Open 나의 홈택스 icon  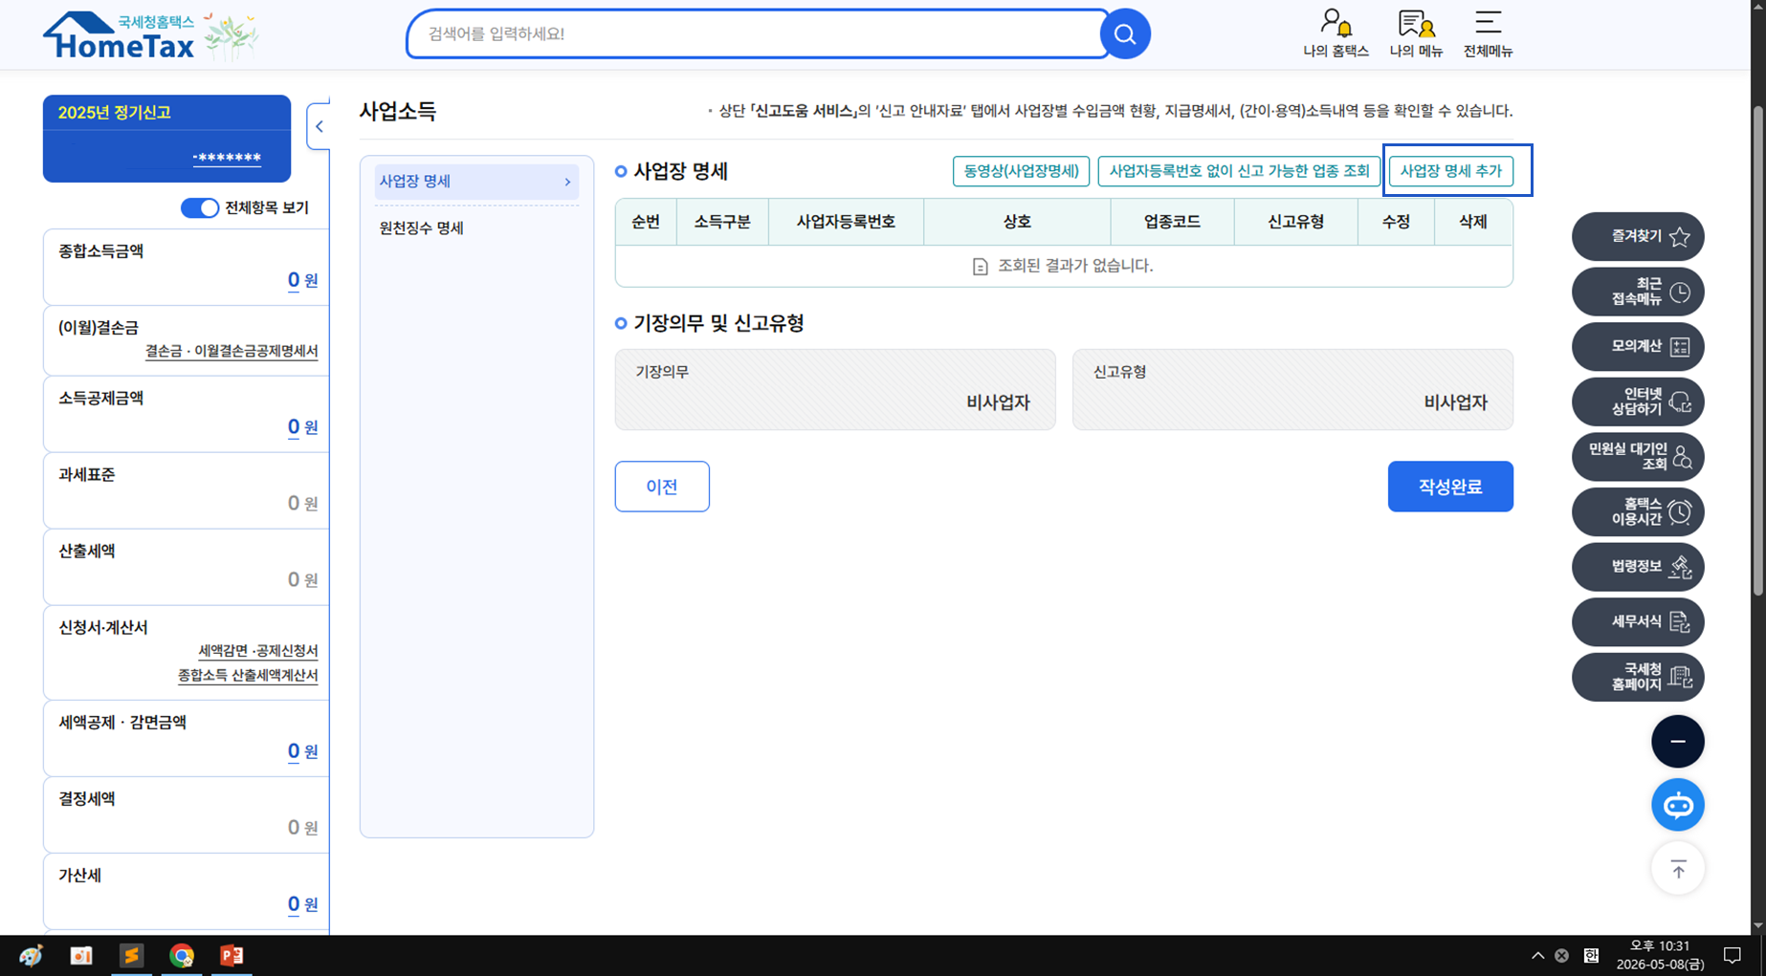tap(1336, 34)
